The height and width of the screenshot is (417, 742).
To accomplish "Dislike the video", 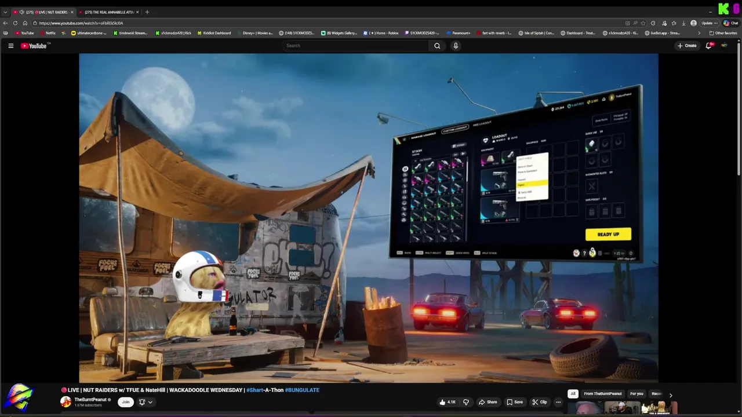I will (465, 402).
